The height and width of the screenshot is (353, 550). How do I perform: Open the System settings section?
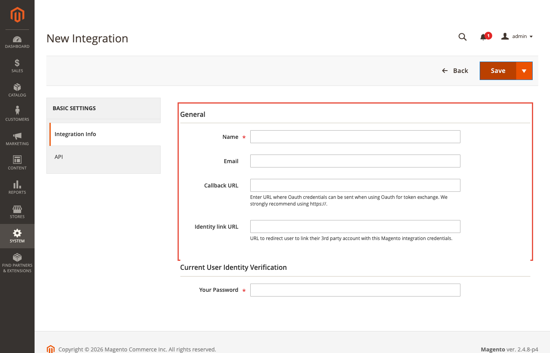coord(17,236)
